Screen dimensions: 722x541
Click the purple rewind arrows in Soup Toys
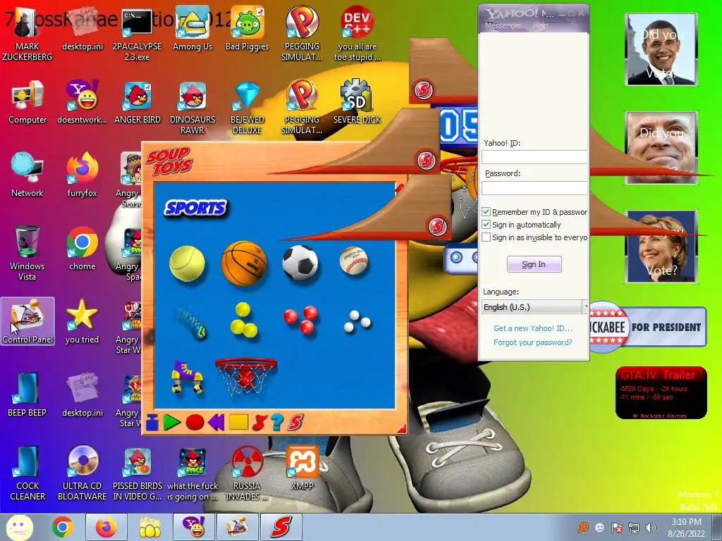click(216, 423)
